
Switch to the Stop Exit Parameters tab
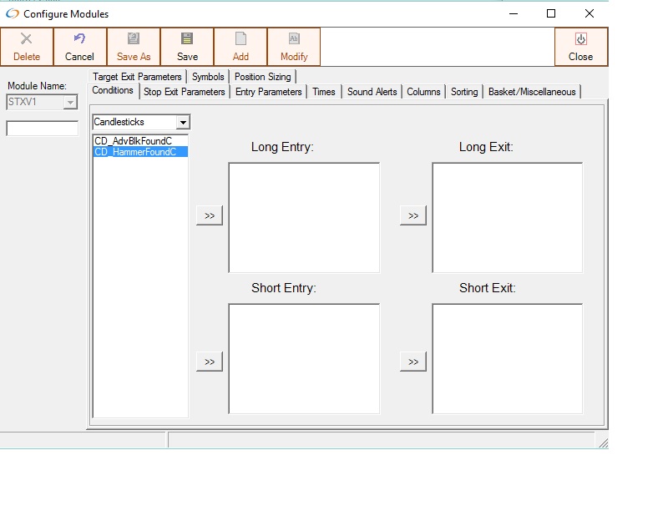185,92
